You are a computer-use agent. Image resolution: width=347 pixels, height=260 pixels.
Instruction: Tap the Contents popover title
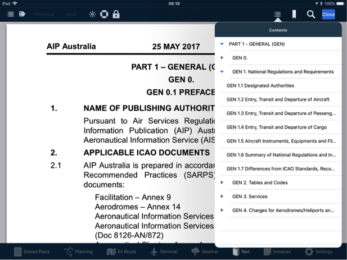(x=278, y=30)
